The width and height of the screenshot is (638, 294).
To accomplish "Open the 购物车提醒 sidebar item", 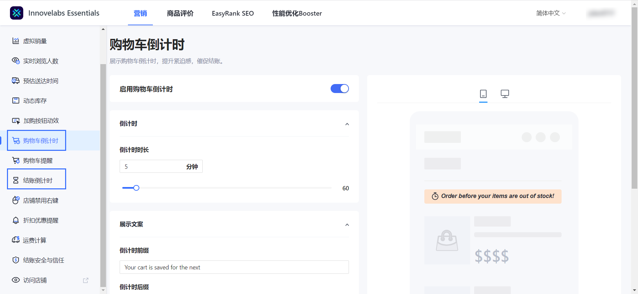I will (x=38, y=160).
